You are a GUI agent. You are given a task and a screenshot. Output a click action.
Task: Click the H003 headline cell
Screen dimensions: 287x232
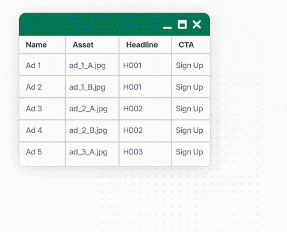pos(145,153)
